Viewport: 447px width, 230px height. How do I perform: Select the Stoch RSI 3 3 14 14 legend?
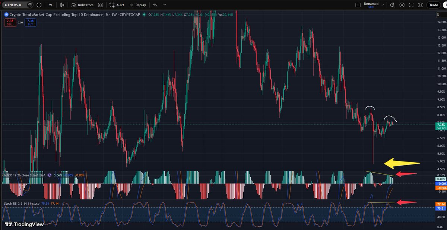(22, 204)
